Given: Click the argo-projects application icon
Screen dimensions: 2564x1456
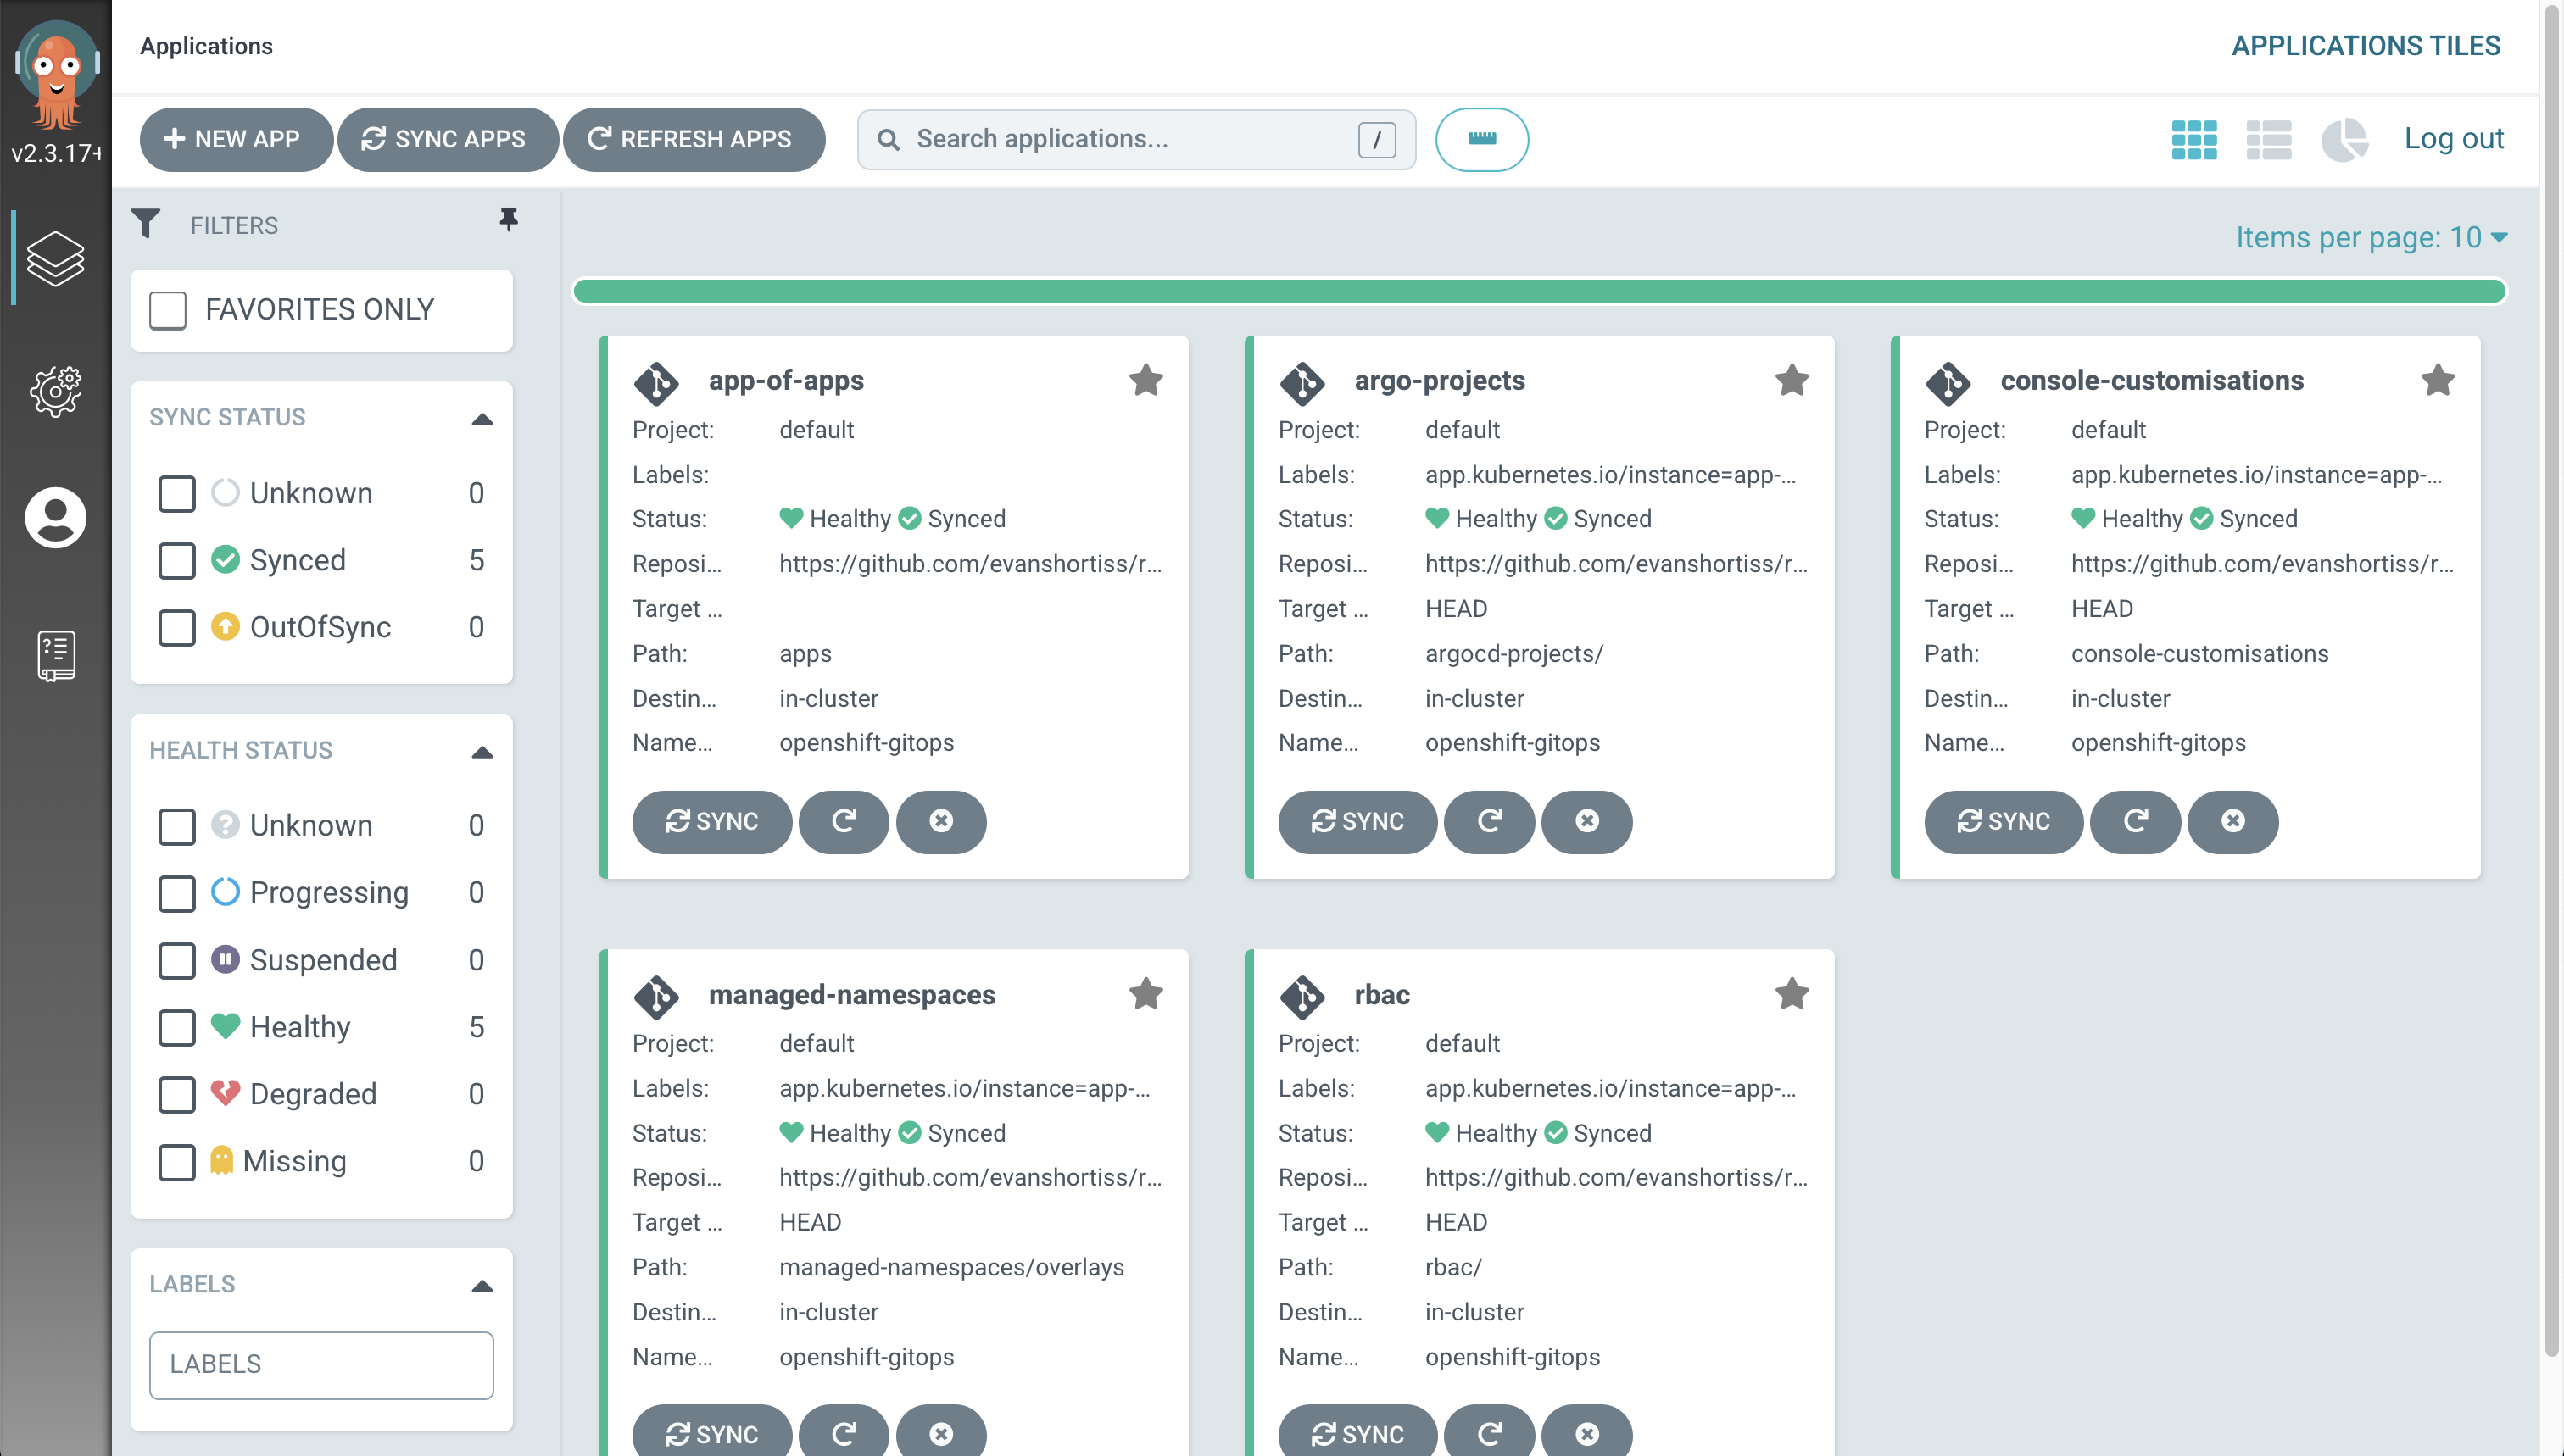Looking at the screenshot, I should [1302, 382].
